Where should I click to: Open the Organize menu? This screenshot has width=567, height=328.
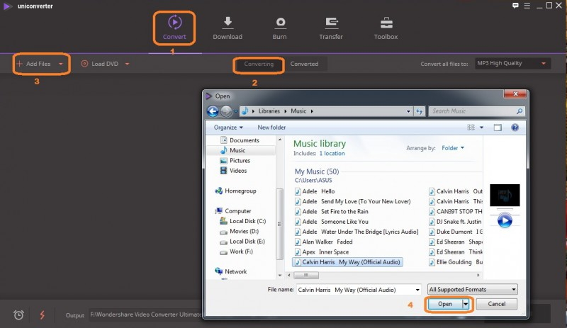[x=228, y=128]
